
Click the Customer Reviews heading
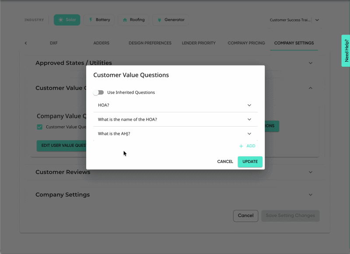tap(63, 172)
